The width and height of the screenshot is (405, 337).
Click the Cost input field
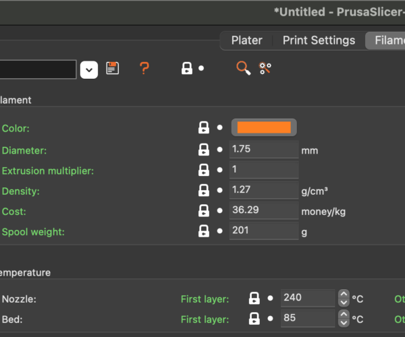264,211
